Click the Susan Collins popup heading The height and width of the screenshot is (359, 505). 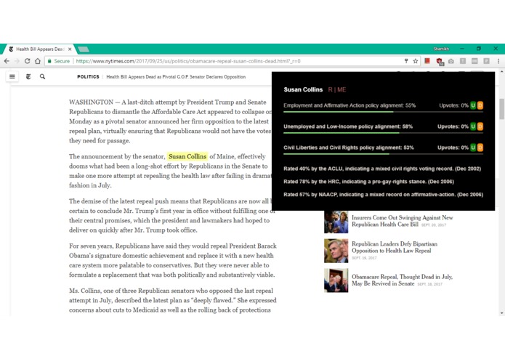pyautogui.click(x=303, y=89)
